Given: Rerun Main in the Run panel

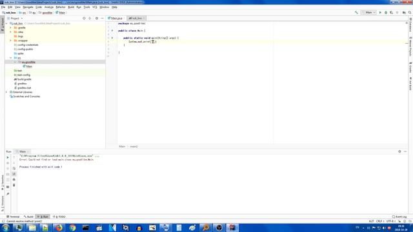Looking at the screenshot, I should pos(8,157).
